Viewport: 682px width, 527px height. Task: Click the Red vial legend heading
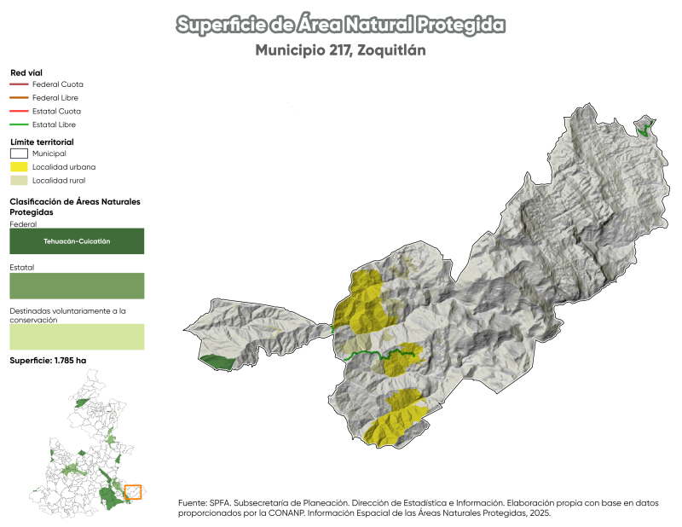(x=26, y=72)
